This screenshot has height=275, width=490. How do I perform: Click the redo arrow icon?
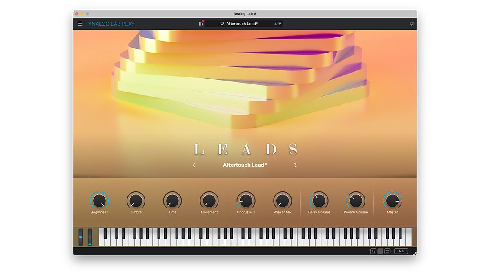(381, 251)
